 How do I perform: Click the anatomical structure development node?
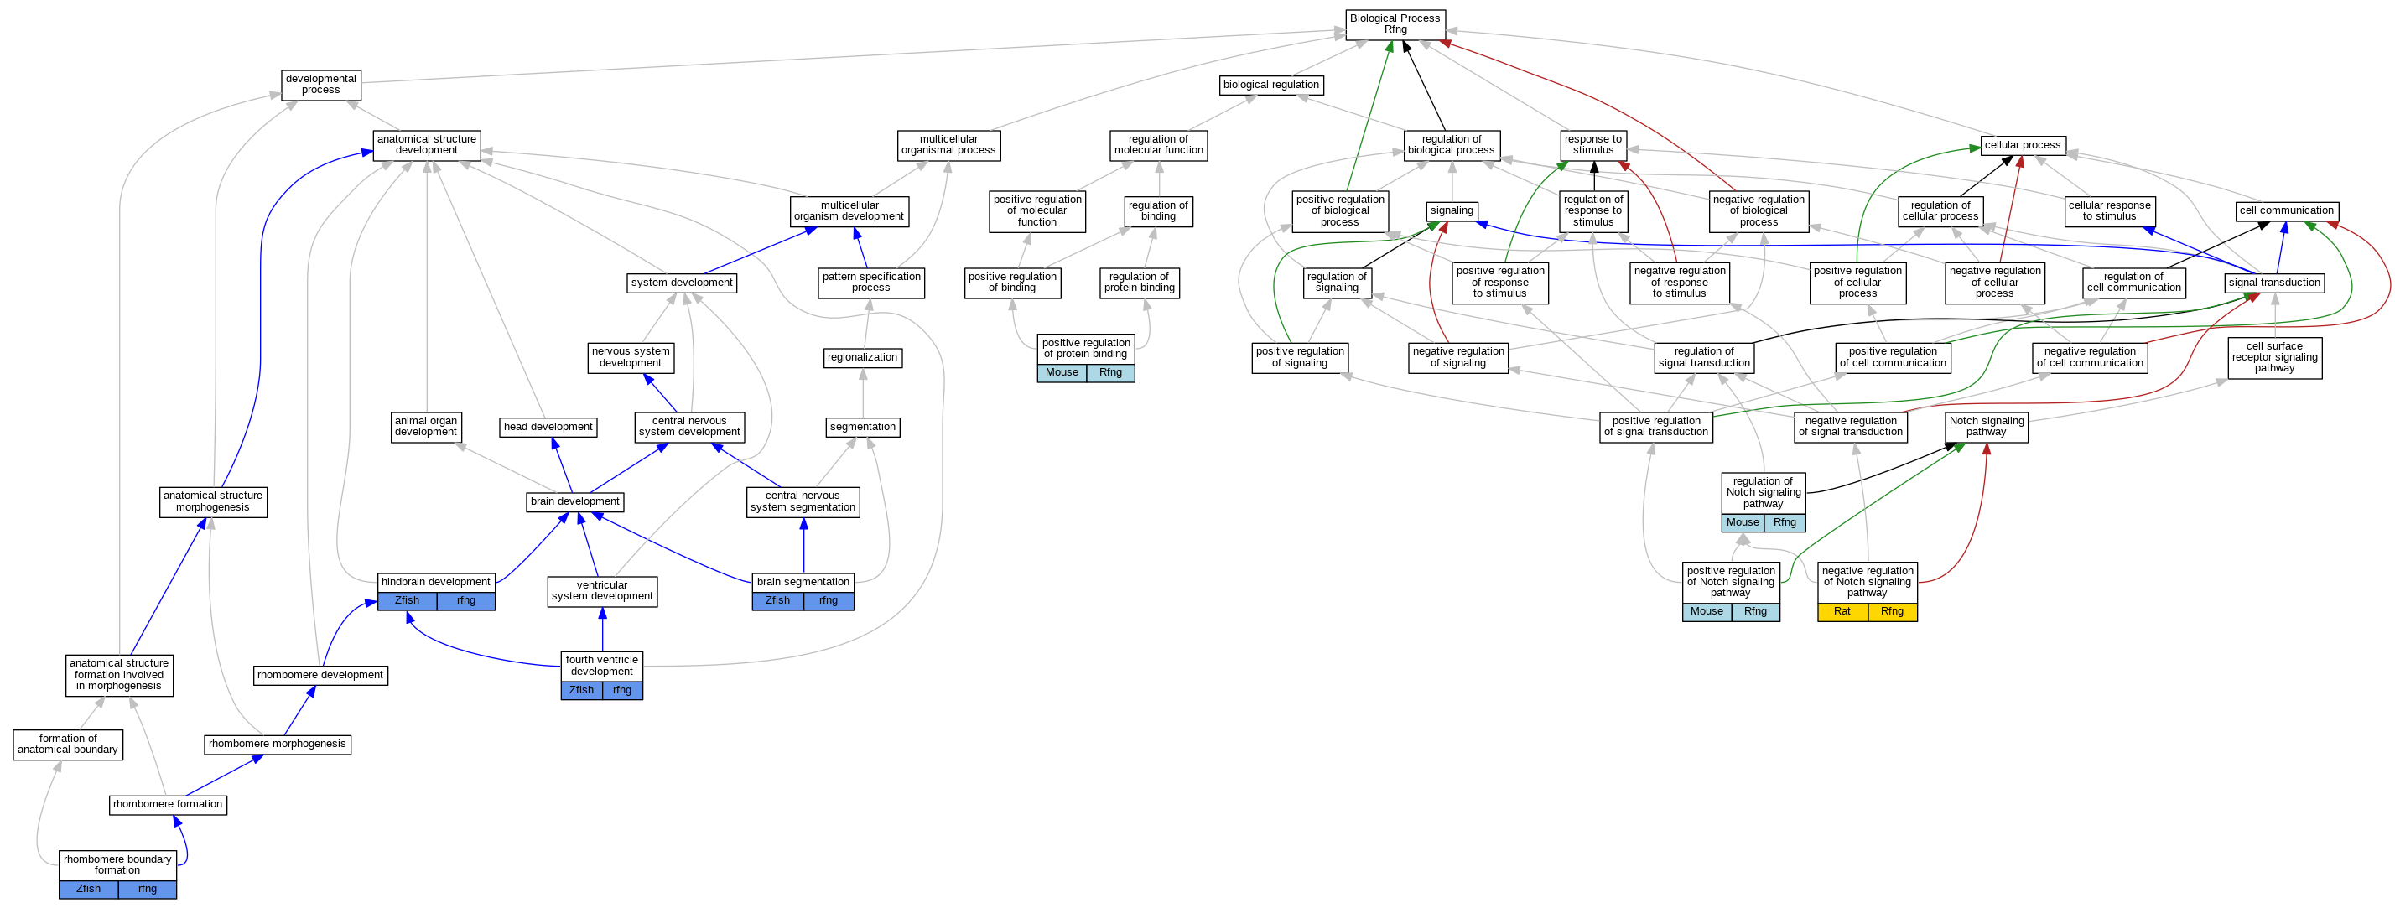(x=427, y=145)
